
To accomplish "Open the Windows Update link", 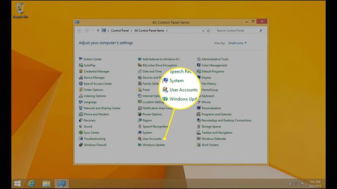I will [153, 145].
